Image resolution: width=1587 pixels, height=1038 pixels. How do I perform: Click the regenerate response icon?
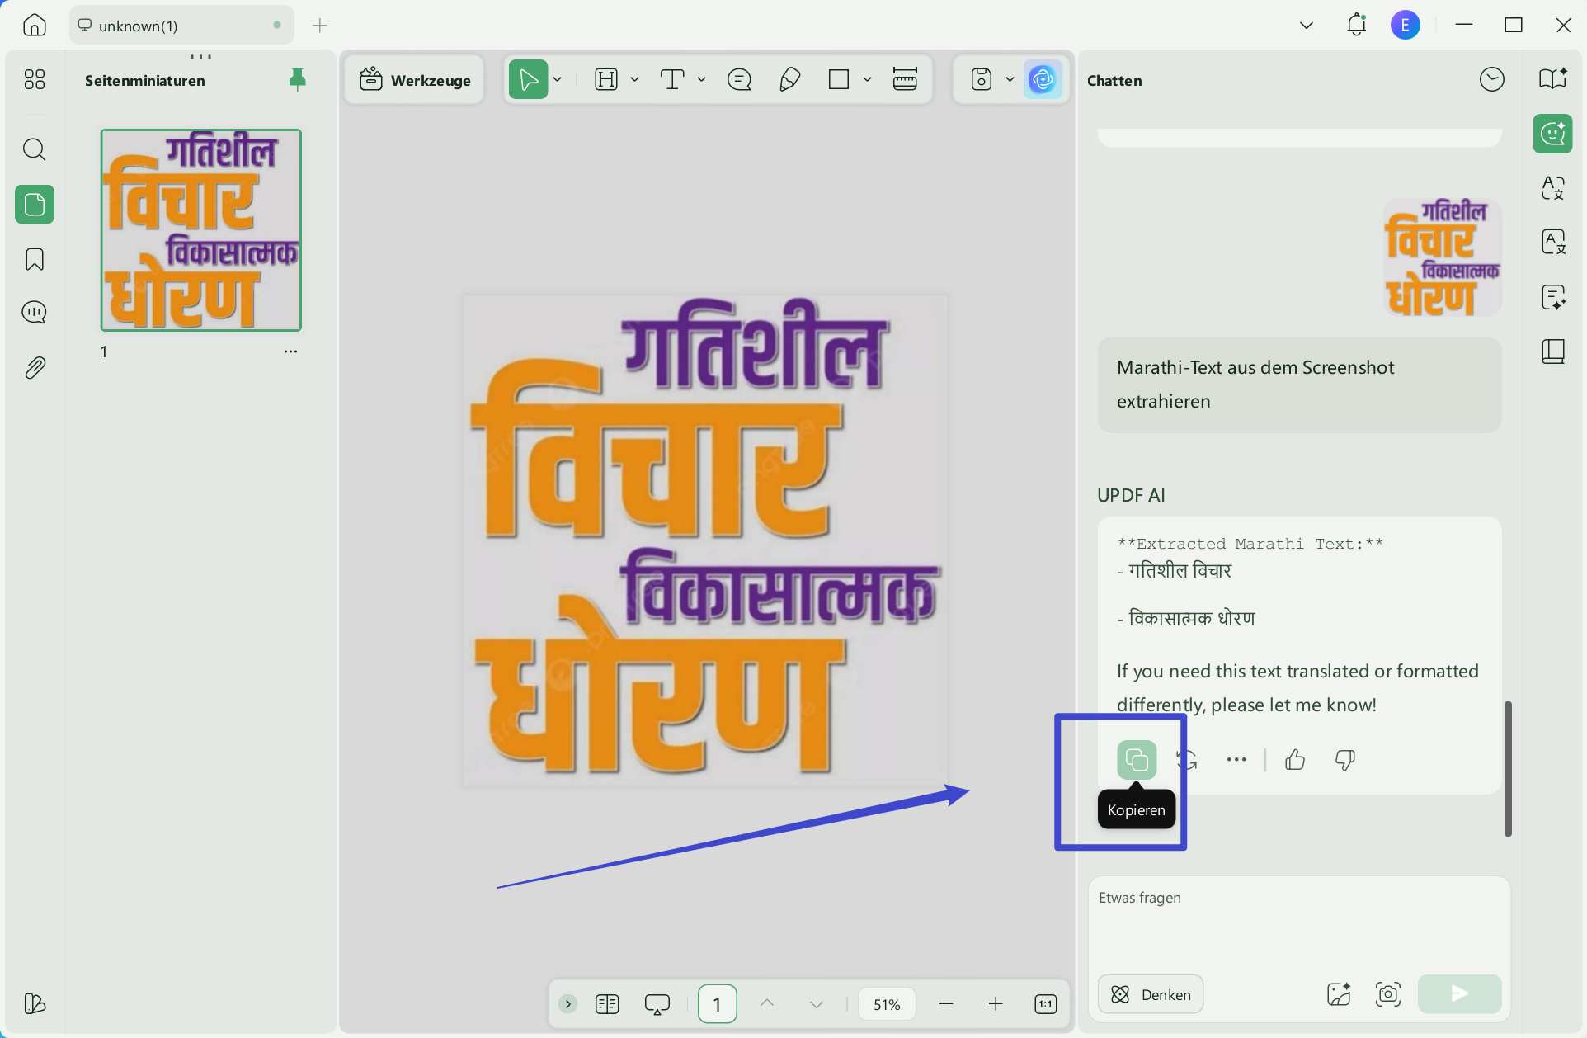pos(1187,759)
